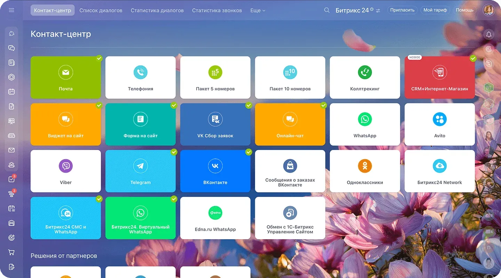Viewport: 501px width, 278px height.
Task: Open search using the magnifier icon
Action: (327, 10)
